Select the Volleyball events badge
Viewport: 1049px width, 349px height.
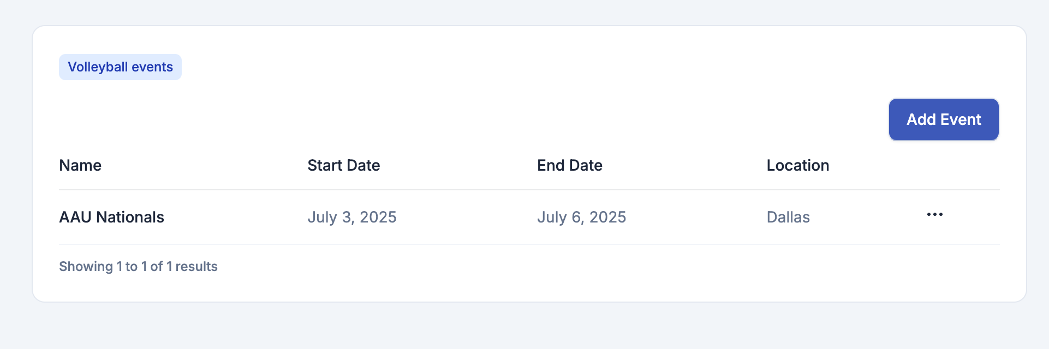click(x=120, y=67)
